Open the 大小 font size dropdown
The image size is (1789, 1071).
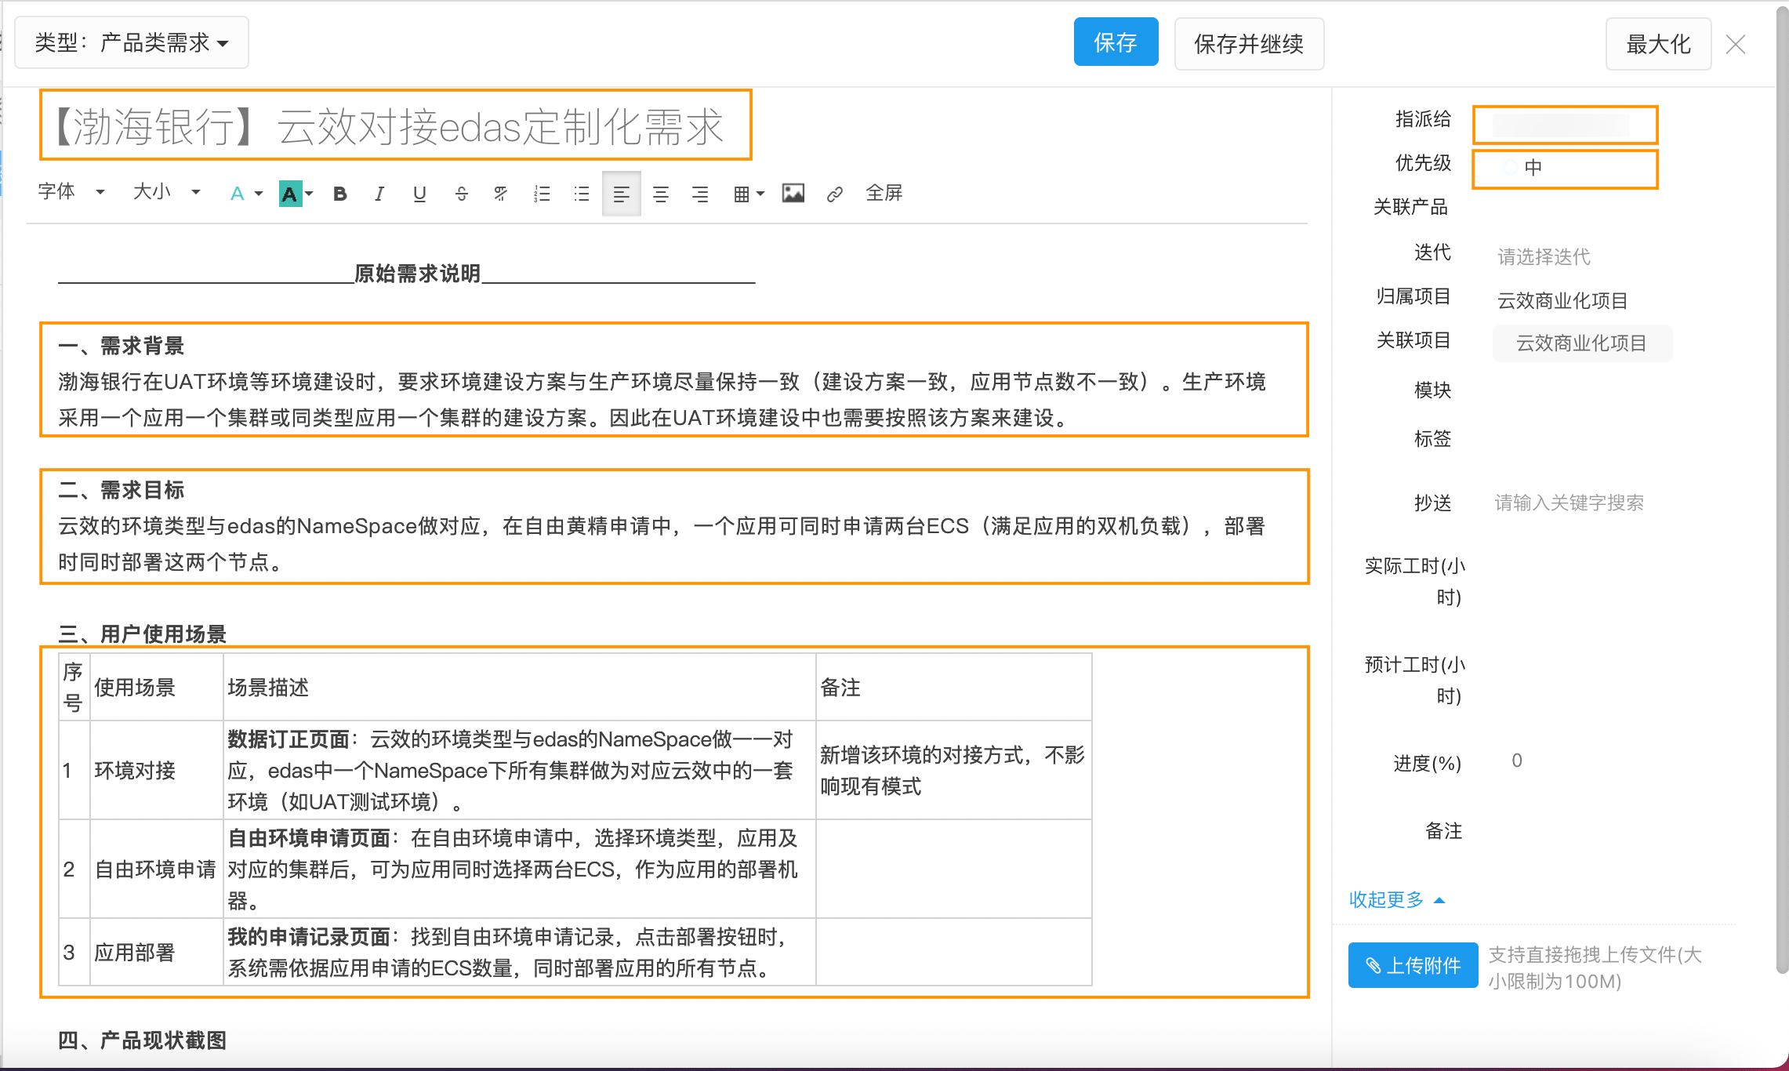click(167, 192)
